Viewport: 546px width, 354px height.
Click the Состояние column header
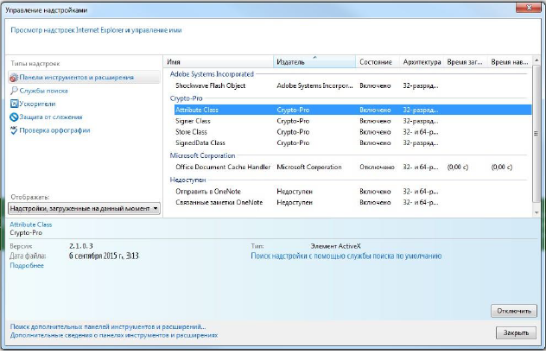(376, 63)
